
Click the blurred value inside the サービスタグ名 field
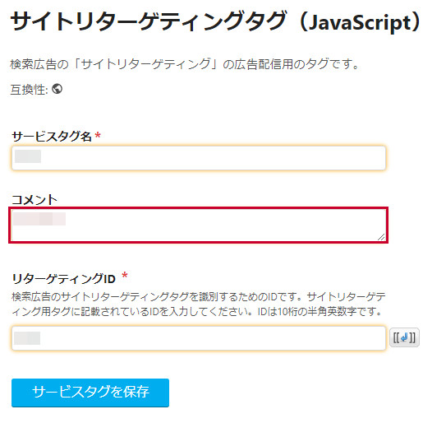coord(28,156)
